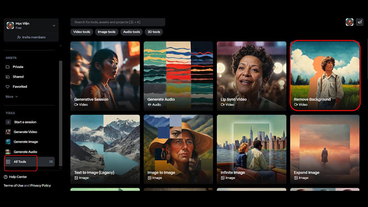Viewport: 368px width, 207px height.
Task: Open Generate Video in sidebar
Action: [25, 132]
